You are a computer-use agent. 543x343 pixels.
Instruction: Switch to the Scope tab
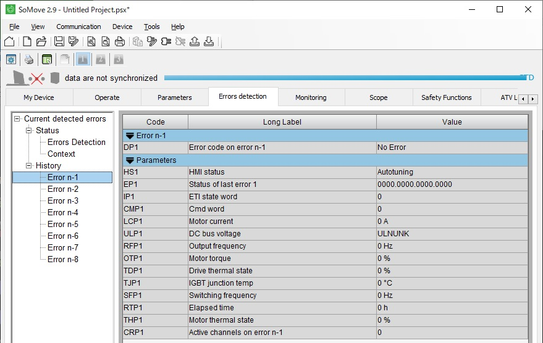378,97
